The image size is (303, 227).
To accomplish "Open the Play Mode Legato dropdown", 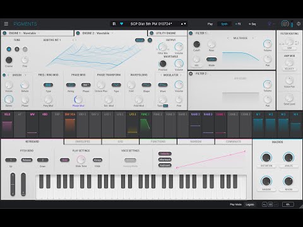I will pos(250,204).
